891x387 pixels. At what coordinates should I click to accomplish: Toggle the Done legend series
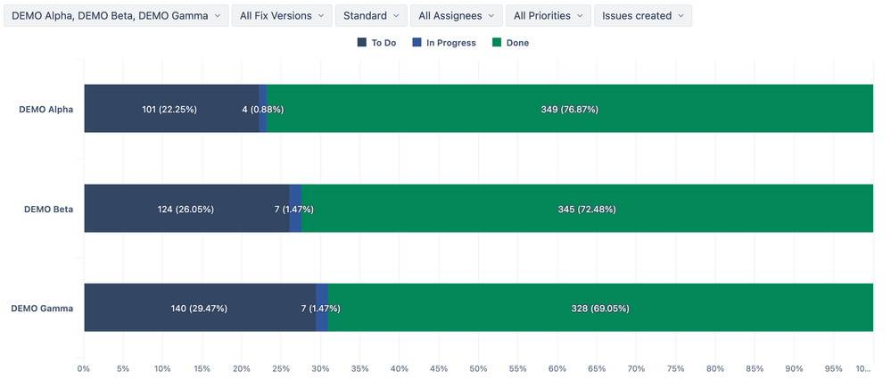(x=510, y=43)
